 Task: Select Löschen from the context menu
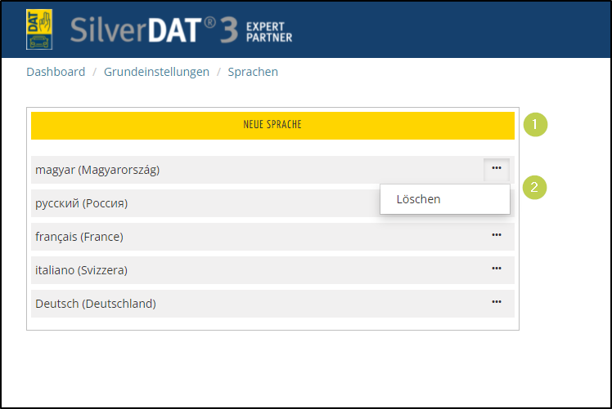(x=418, y=199)
